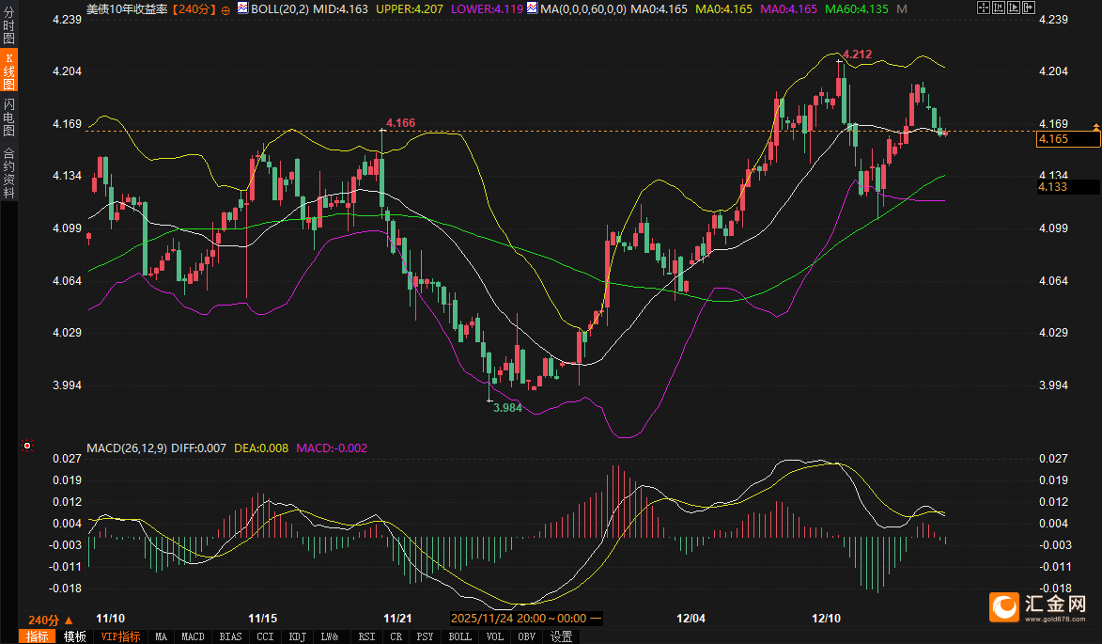Click the BOLL indicator icon in header

coord(242,8)
